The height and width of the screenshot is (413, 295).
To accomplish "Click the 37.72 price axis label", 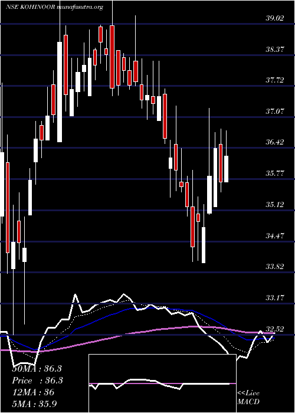I will click(x=275, y=80).
